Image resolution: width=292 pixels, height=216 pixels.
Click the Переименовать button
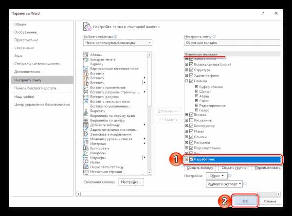pos(267,168)
